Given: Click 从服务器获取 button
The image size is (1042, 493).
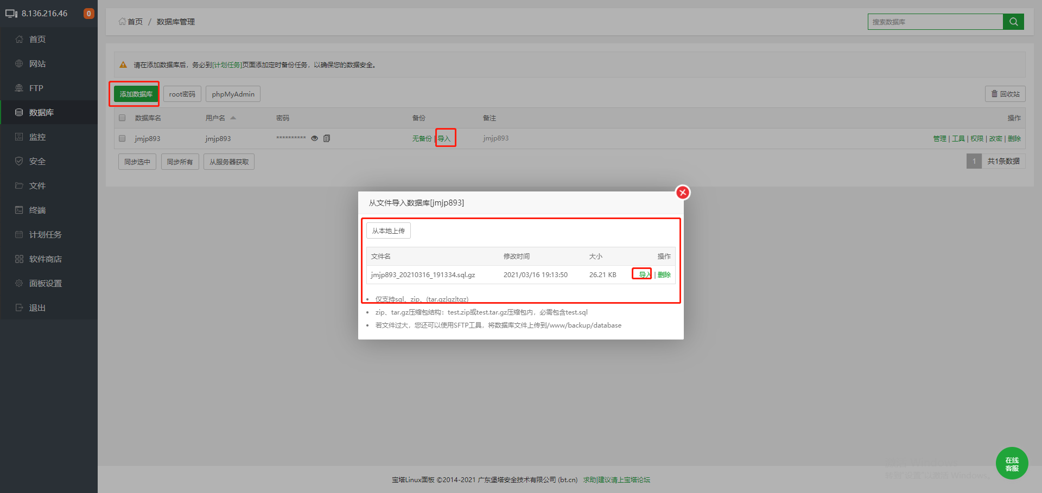Looking at the screenshot, I should [229, 162].
